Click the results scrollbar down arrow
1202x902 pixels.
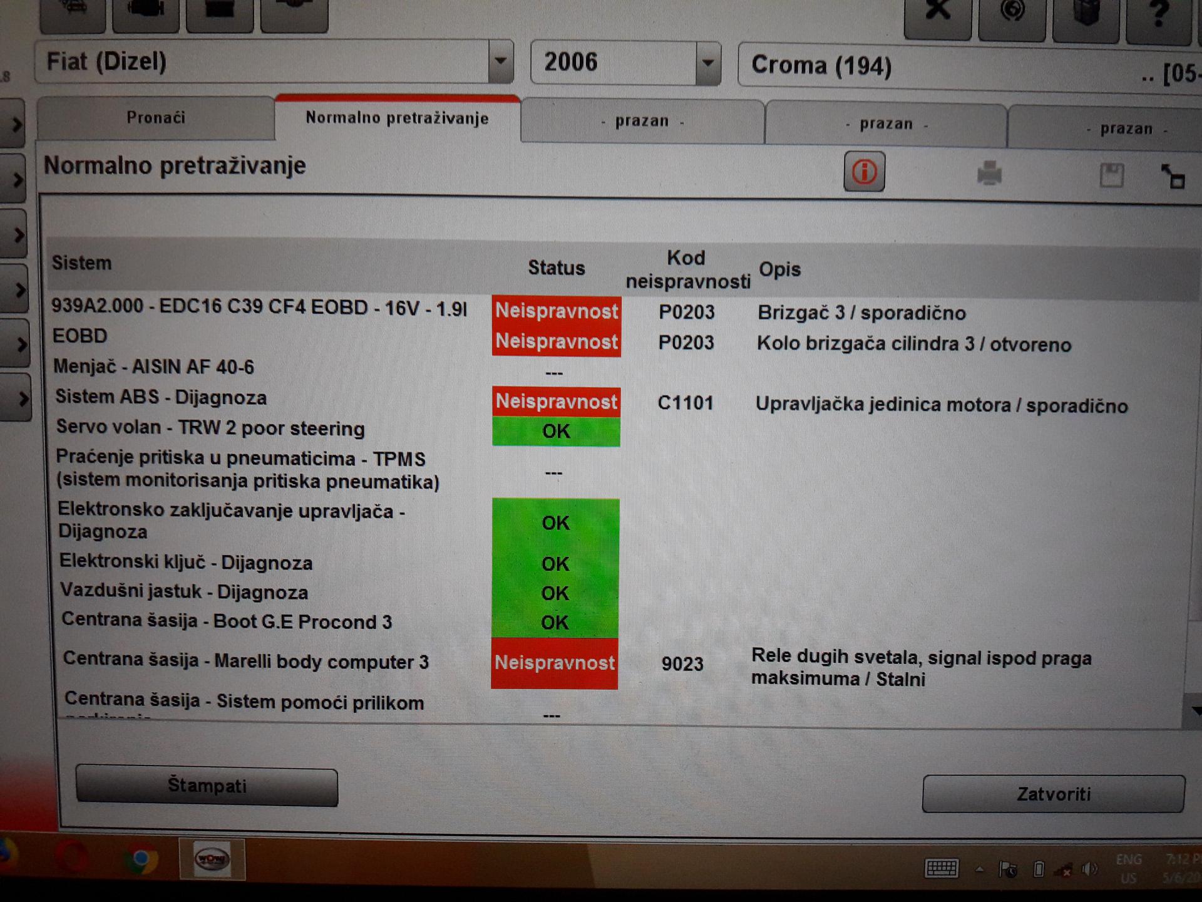[1196, 711]
